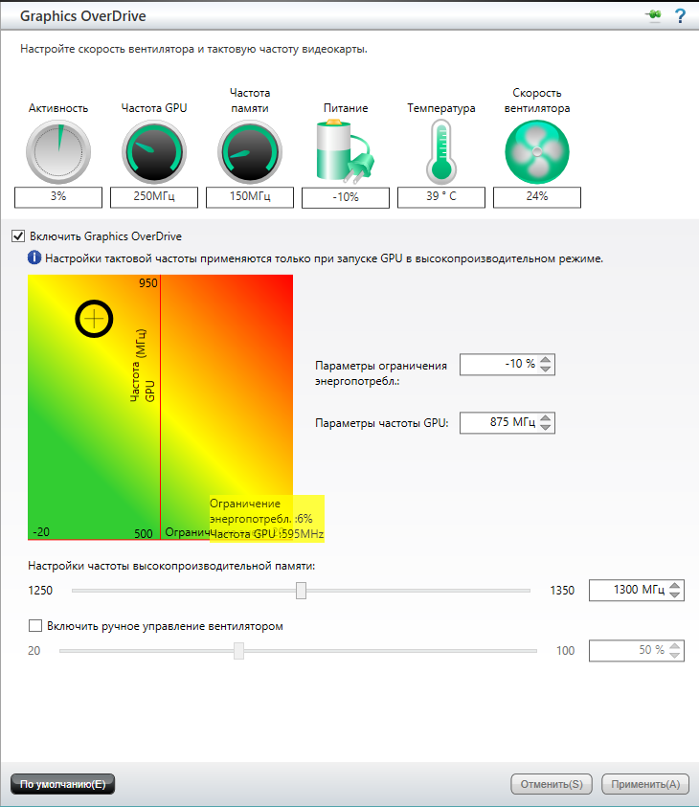Click the blue info icon beside clock notice

tap(34, 258)
